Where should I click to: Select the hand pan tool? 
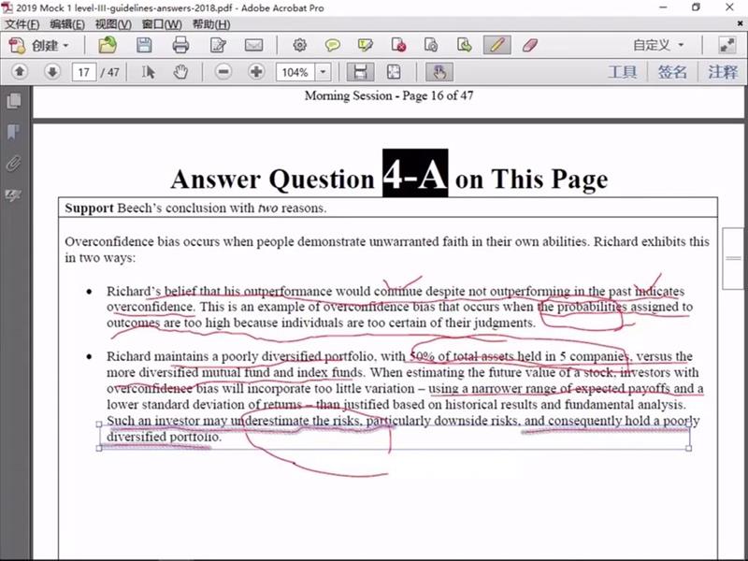click(180, 72)
